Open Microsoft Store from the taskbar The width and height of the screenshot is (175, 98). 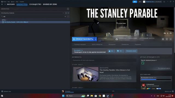point(96,96)
